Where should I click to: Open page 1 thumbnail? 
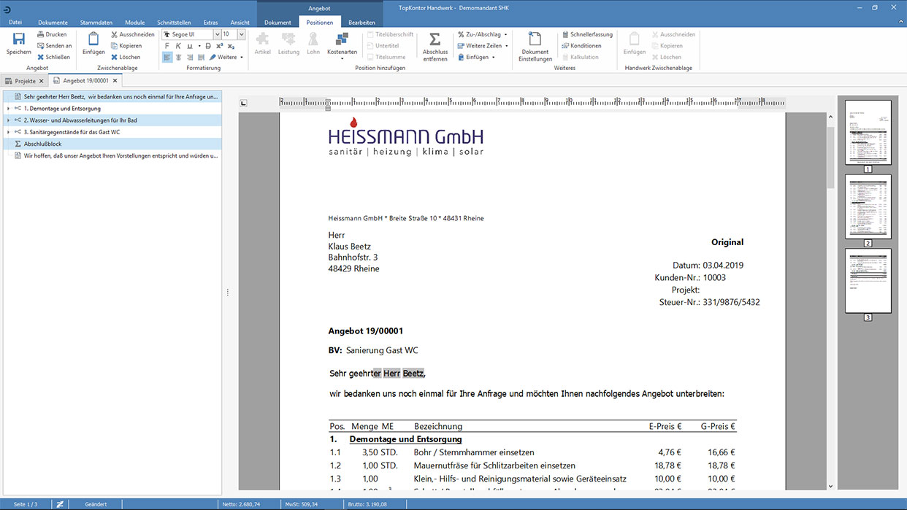[x=868, y=132]
